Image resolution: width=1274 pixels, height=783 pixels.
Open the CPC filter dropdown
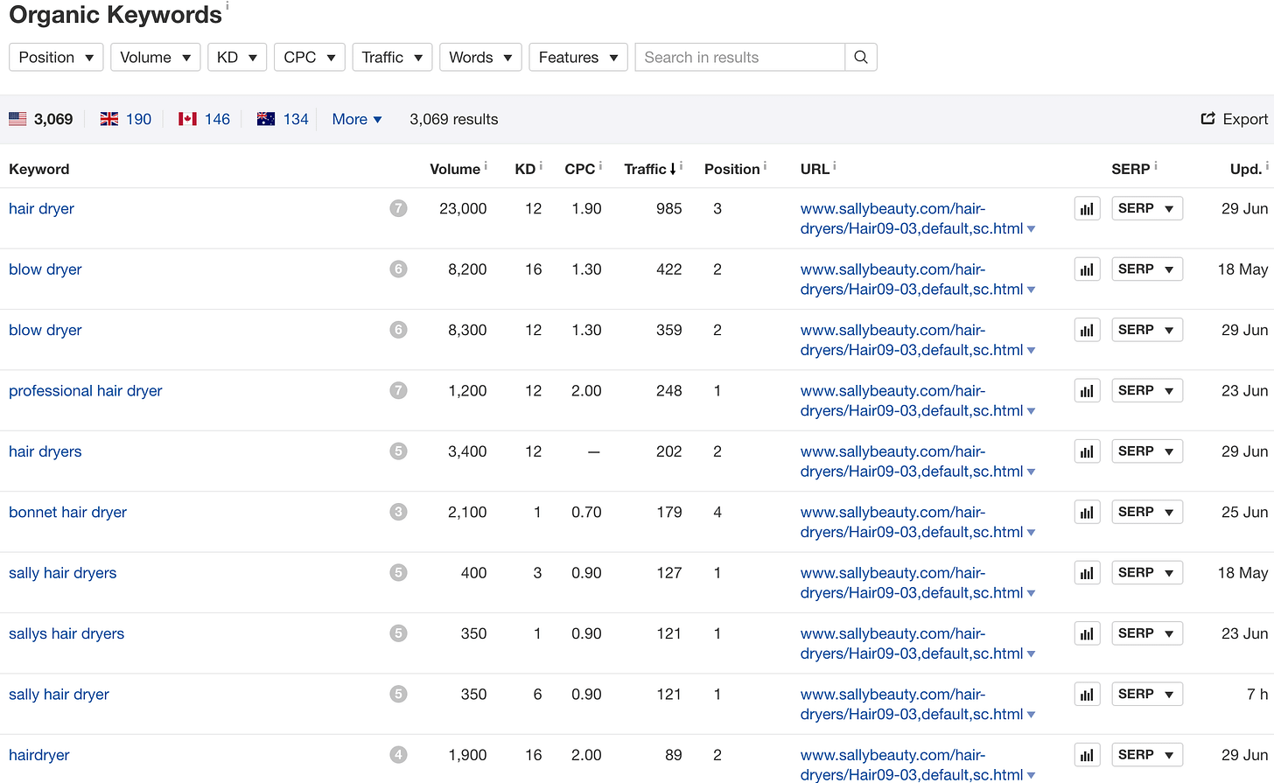click(309, 57)
